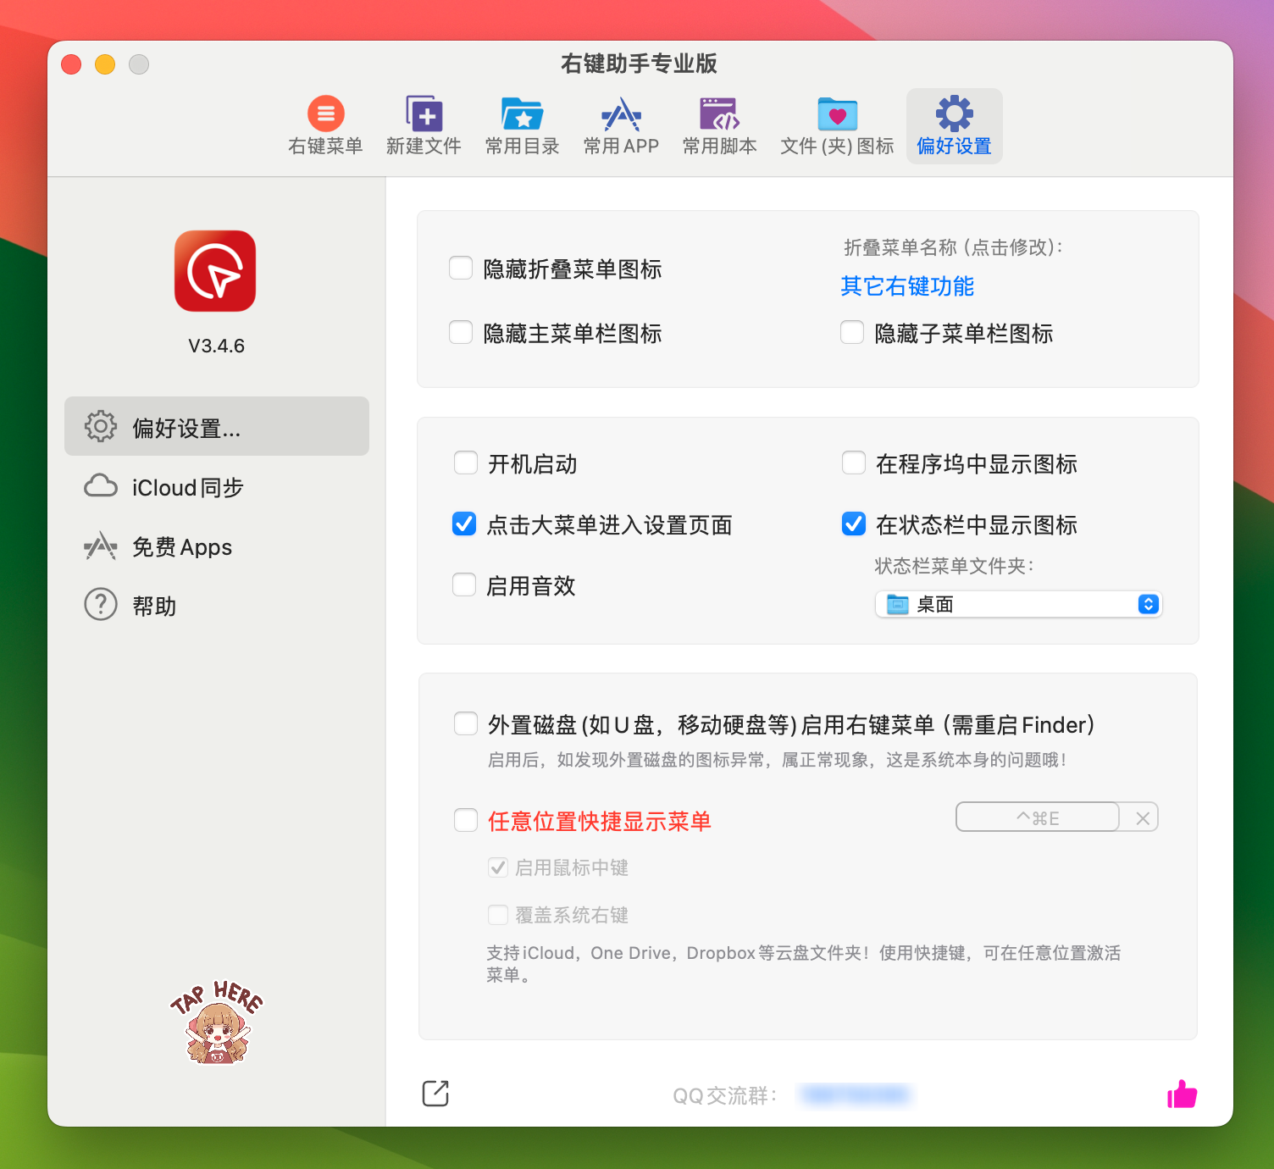Click the folder icon in 桌面 dropdown
This screenshot has width=1274, height=1169.
click(x=897, y=604)
